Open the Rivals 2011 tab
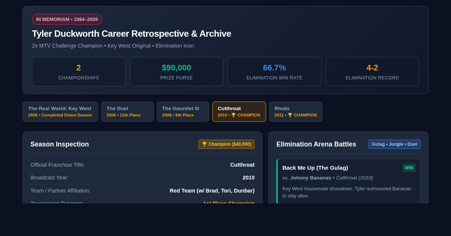 tap(295, 112)
